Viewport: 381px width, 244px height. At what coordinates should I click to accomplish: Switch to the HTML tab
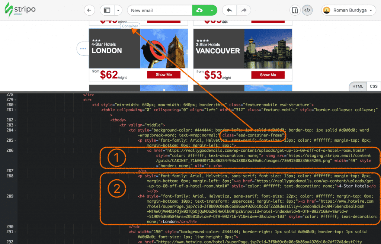(x=357, y=86)
